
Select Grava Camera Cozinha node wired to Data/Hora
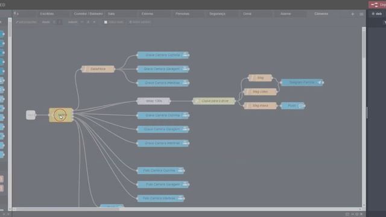(163, 55)
